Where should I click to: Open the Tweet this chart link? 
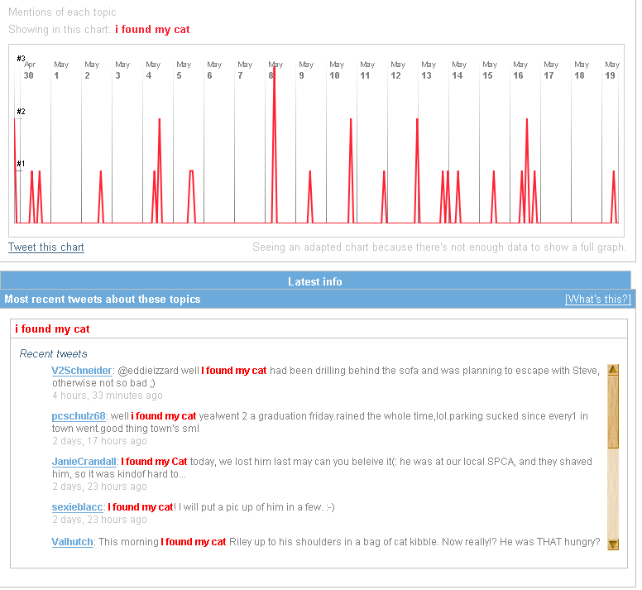[x=46, y=247]
